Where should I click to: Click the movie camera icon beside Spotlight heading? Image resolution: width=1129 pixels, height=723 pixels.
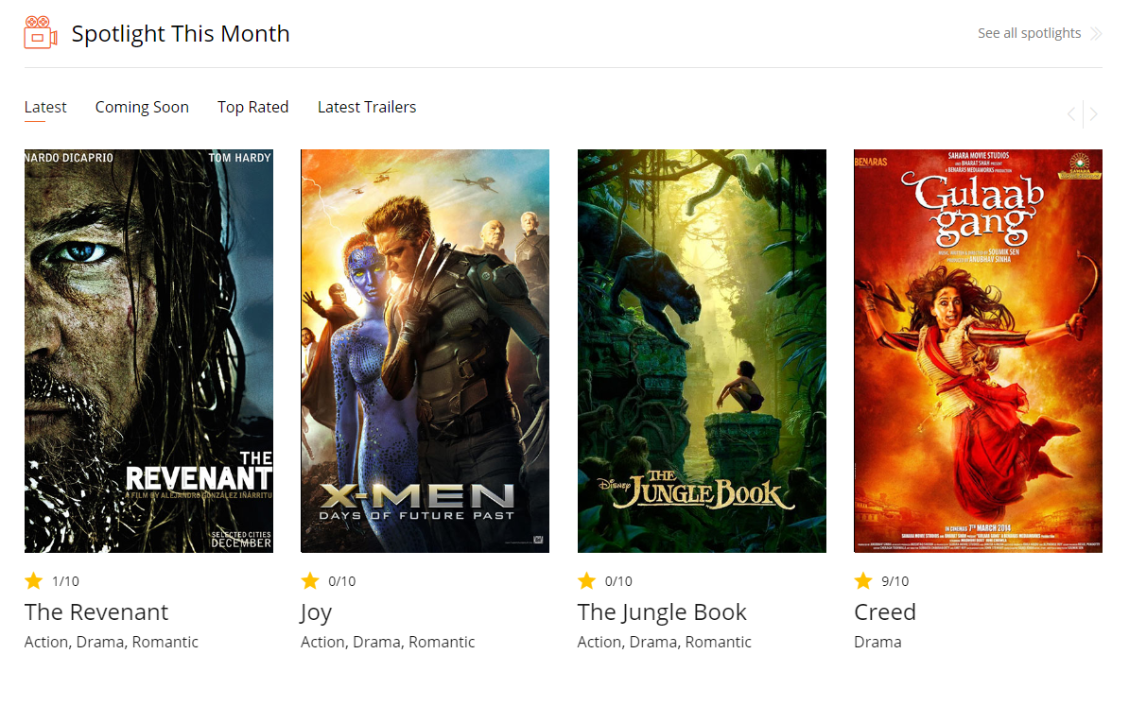click(41, 32)
